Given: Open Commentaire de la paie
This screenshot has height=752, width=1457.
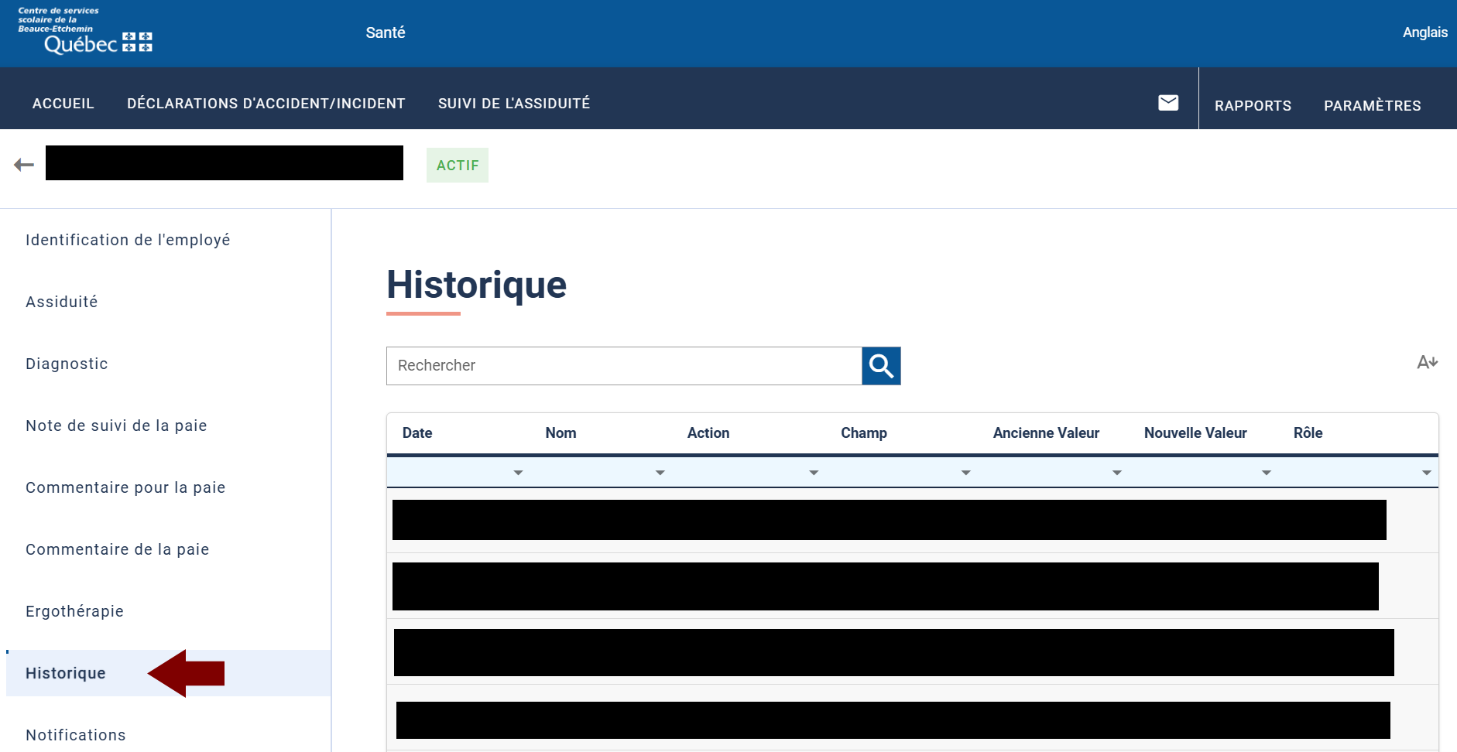Looking at the screenshot, I should point(118,549).
